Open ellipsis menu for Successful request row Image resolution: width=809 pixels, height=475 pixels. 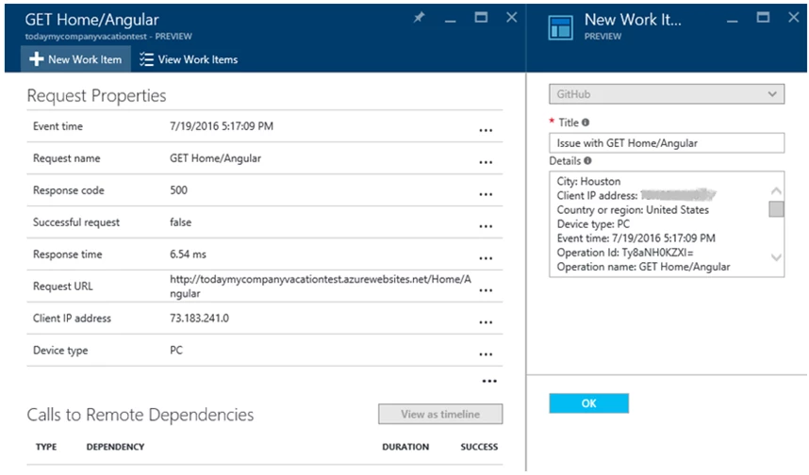point(486,226)
